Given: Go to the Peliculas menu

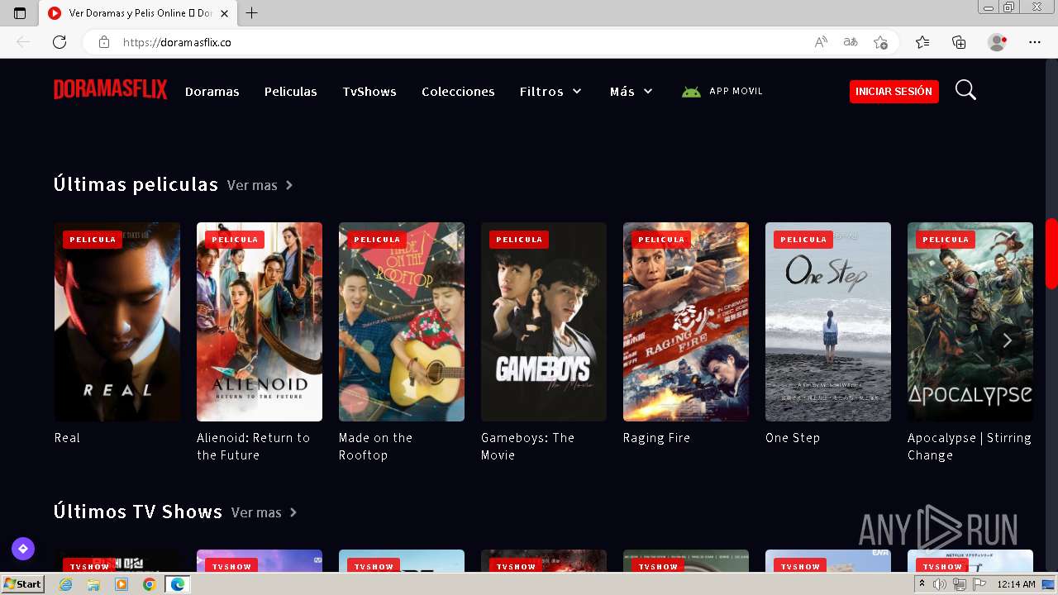Looking at the screenshot, I should pos(291,92).
